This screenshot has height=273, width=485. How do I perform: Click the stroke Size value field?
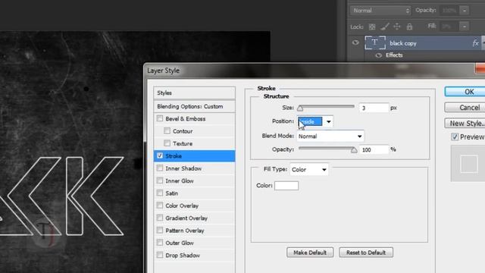click(374, 108)
